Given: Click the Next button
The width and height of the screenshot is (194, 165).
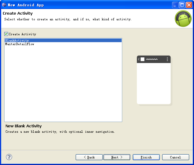Looking at the screenshot, I should coord(117,157).
